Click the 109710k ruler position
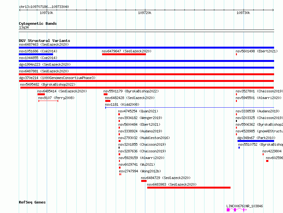 [46, 13]
